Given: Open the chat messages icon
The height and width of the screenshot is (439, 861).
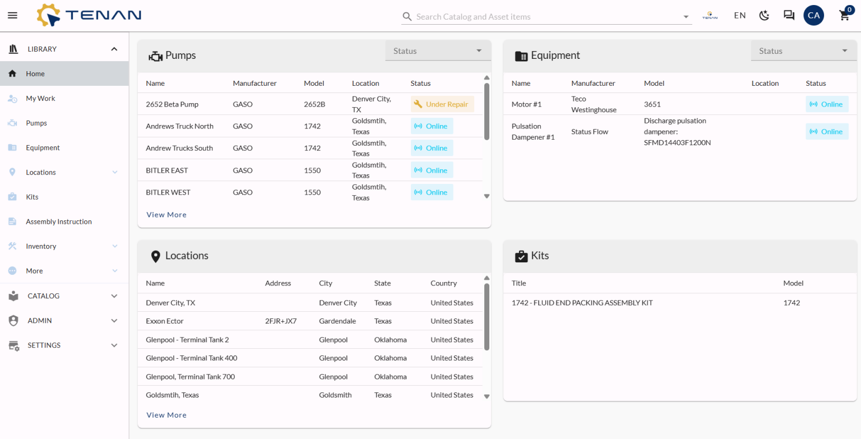Looking at the screenshot, I should tap(789, 15).
